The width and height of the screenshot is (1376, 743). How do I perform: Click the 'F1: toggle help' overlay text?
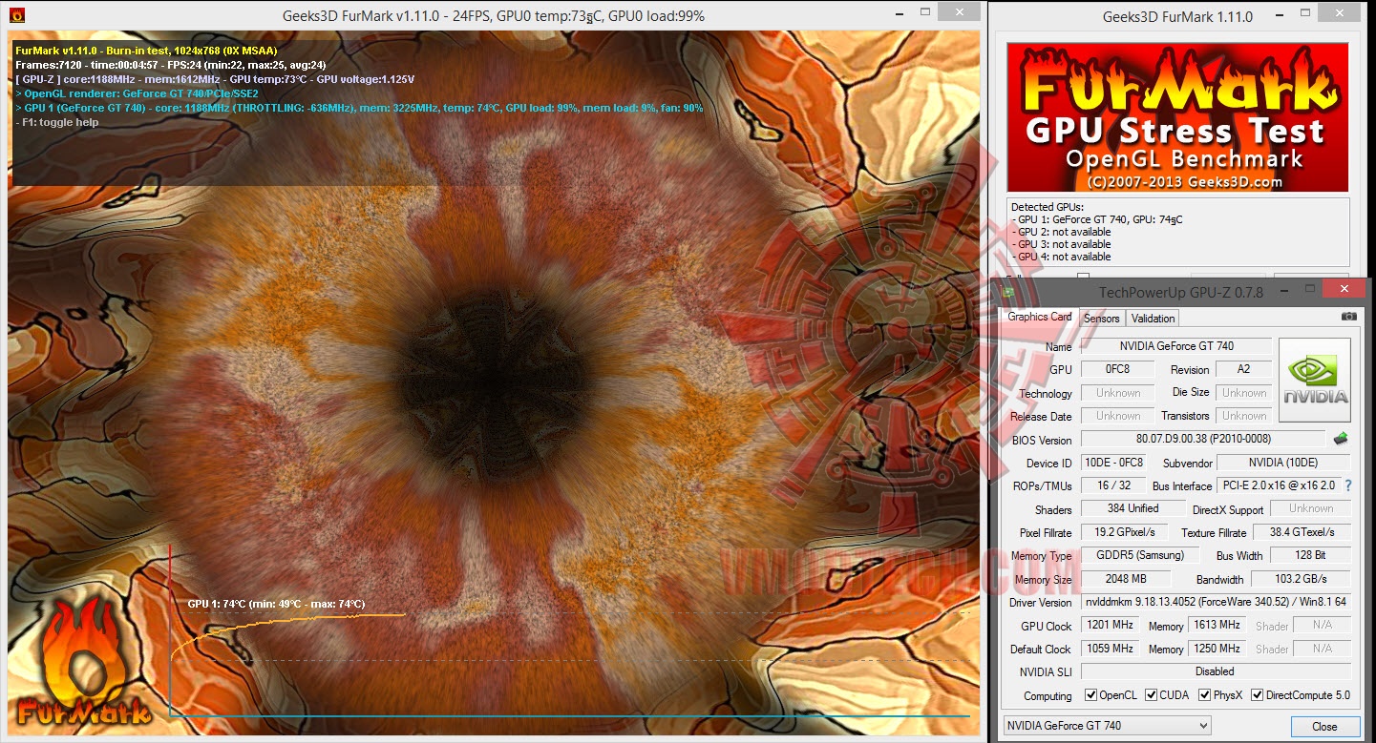coord(56,122)
